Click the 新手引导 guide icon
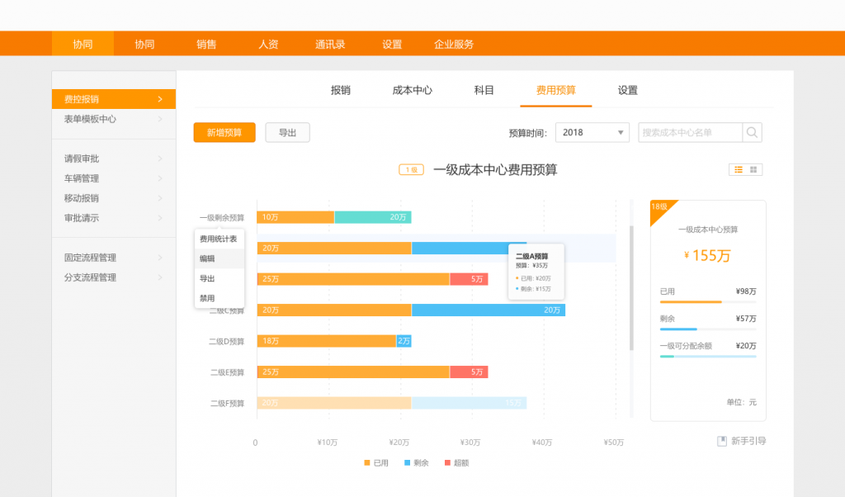 tap(722, 441)
